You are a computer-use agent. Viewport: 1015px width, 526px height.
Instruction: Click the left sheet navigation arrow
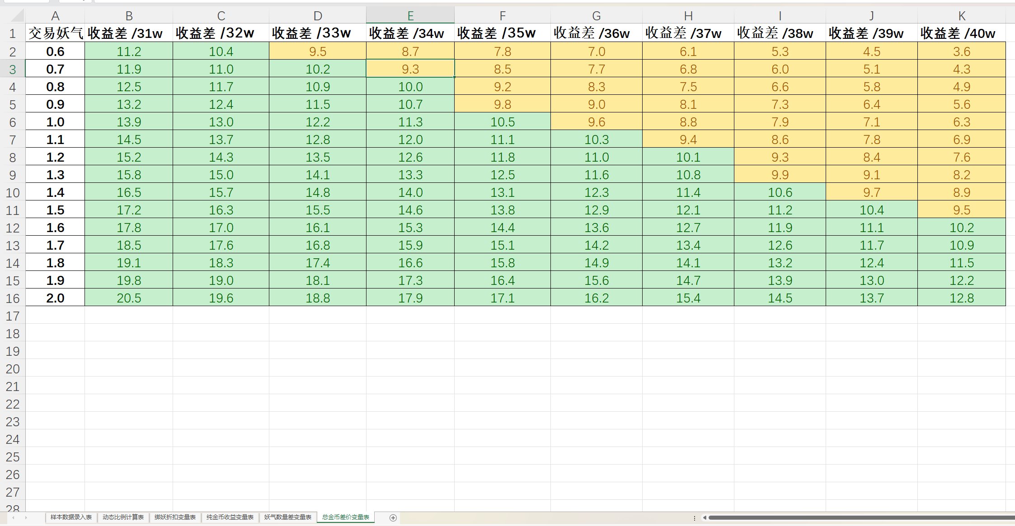point(13,517)
